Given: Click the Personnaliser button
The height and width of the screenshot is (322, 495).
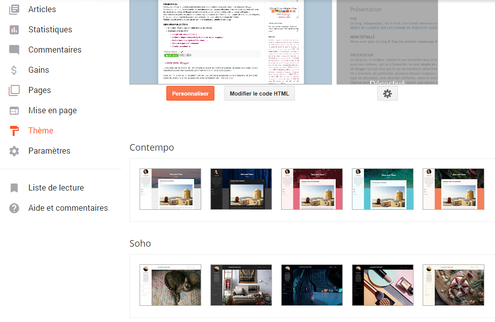Looking at the screenshot, I should 190,93.
